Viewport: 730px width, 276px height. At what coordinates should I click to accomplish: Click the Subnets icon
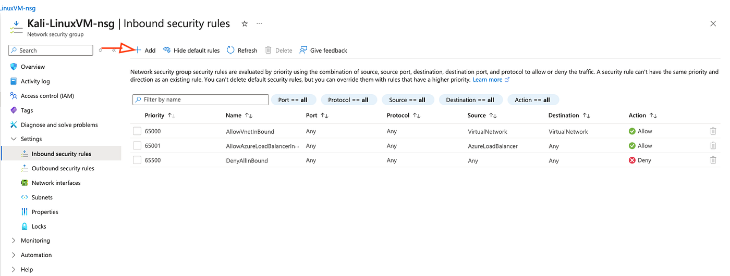(25, 197)
